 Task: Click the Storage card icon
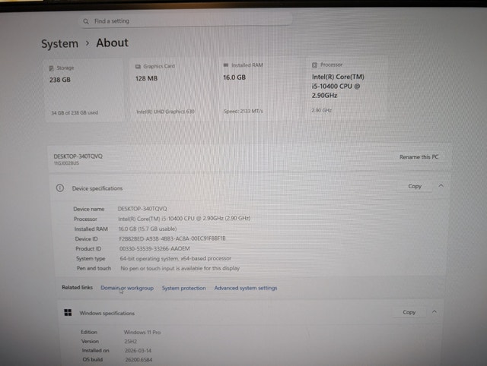coord(51,68)
